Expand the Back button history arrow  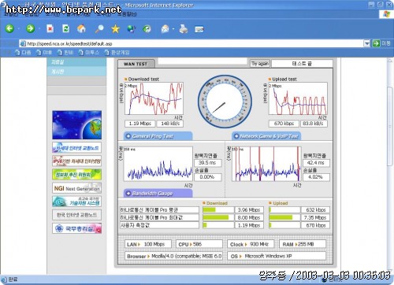(19, 28)
